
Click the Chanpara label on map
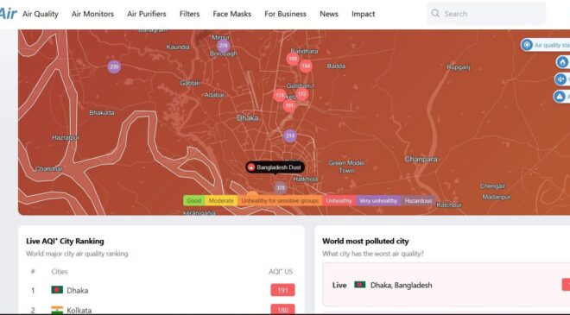pos(421,159)
